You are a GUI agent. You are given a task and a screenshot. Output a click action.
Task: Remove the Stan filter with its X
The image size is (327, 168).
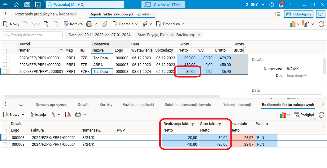click(199, 35)
